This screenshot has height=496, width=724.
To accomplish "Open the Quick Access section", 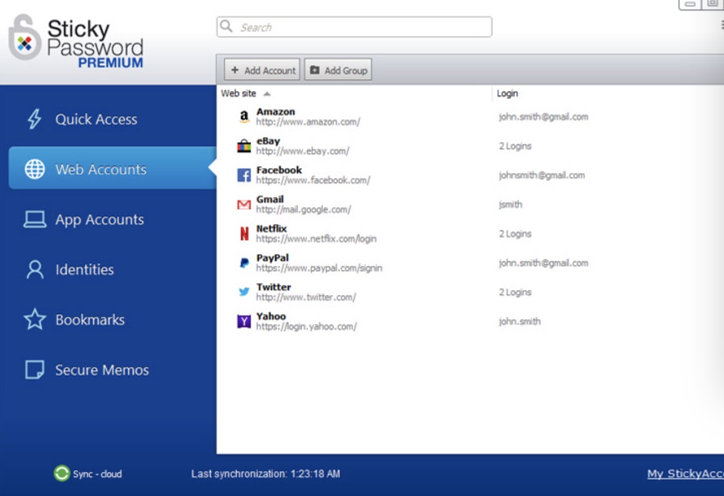I will click(x=96, y=119).
